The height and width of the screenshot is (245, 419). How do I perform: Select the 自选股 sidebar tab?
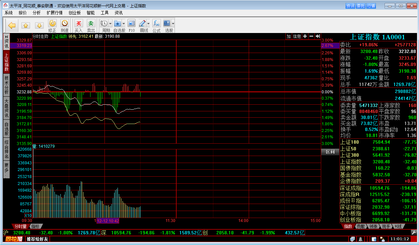[6, 129]
